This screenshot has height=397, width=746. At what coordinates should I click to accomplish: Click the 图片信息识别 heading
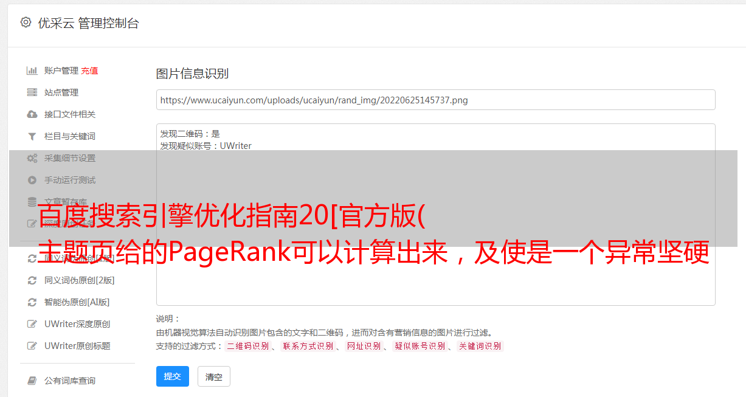[192, 74]
